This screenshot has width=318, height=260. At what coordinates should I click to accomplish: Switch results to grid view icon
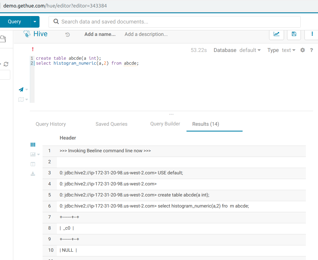click(x=33, y=145)
